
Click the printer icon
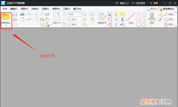pyautogui.click(x=15, y=19)
